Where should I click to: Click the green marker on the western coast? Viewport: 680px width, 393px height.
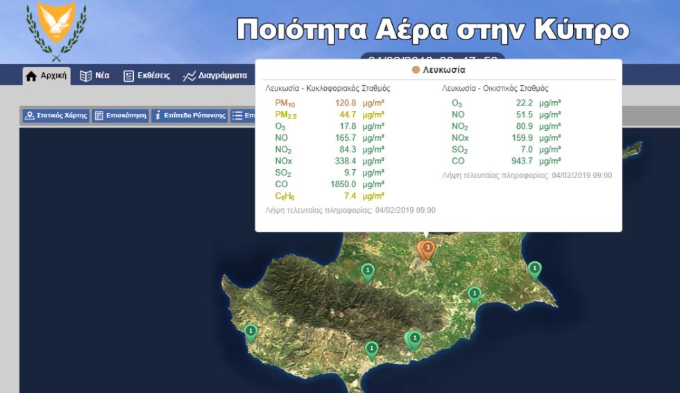[251, 332]
